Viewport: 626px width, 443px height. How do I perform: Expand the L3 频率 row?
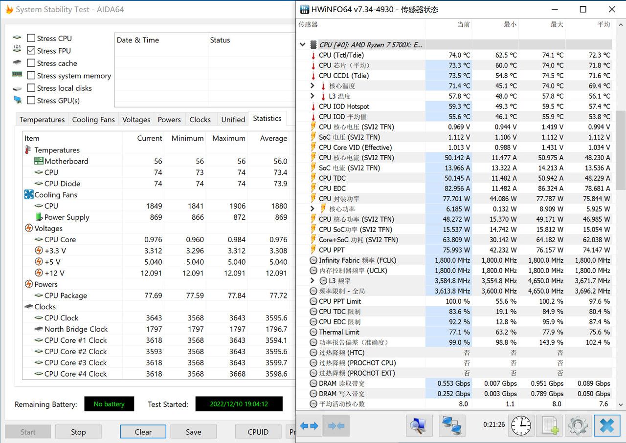click(x=313, y=280)
